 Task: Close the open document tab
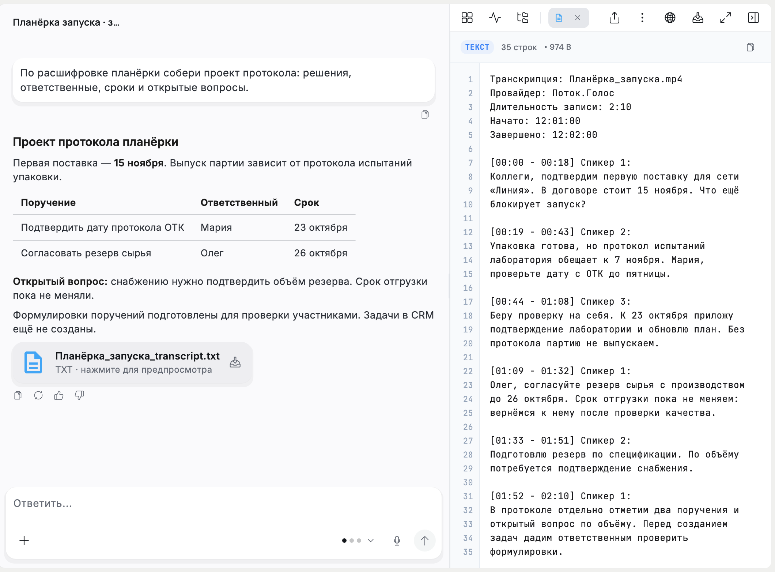(578, 18)
